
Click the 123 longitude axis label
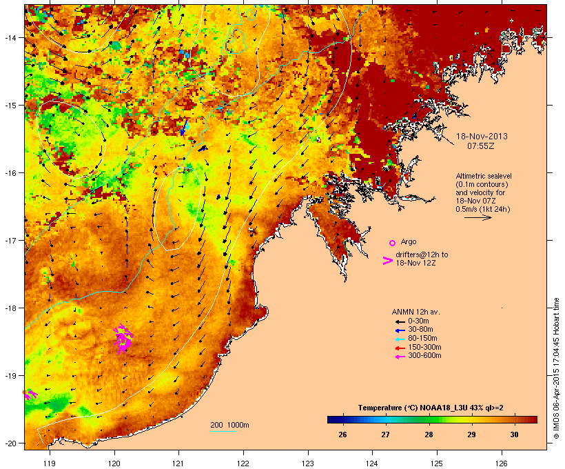coord(308,463)
